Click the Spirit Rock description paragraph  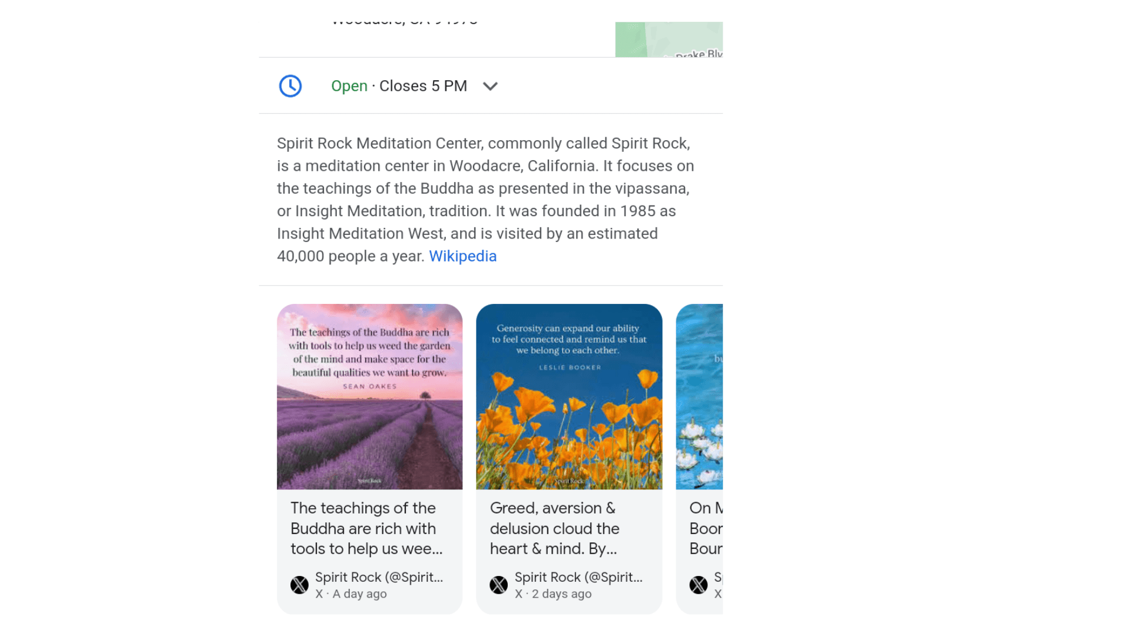coord(486,200)
